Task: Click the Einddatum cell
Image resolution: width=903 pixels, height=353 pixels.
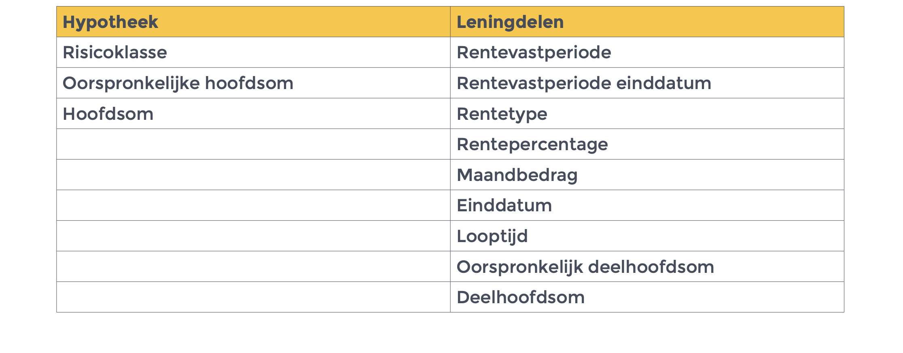Action: [x=647, y=205]
